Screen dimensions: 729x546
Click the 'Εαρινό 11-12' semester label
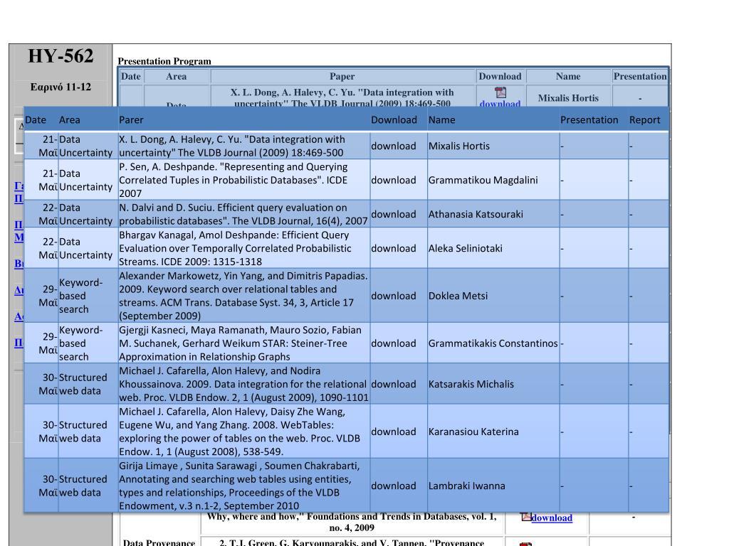[61, 87]
